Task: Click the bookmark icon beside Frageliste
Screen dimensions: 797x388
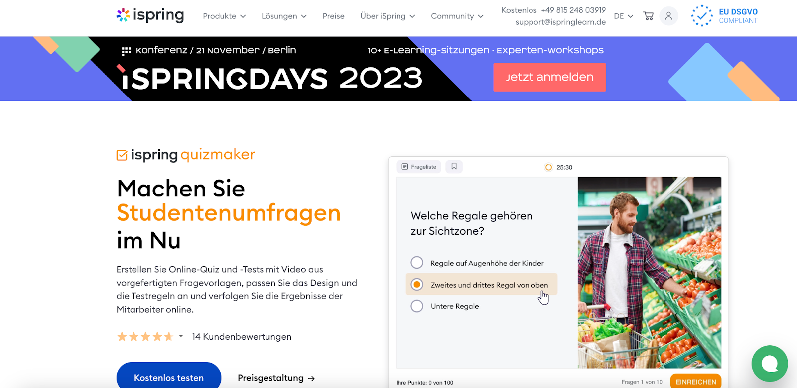Action: [x=454, y=167]
